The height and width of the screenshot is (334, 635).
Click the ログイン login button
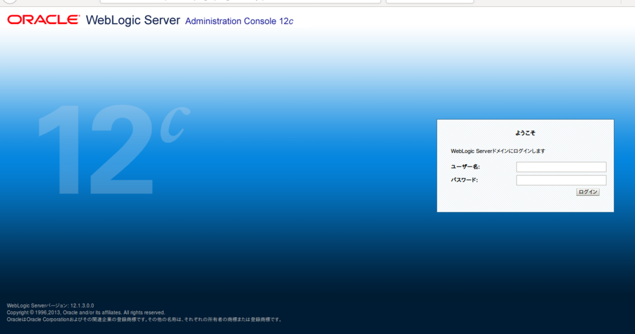coord(588,192)
